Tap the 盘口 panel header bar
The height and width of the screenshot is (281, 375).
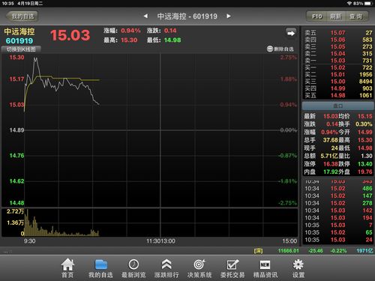click(338, 106)
